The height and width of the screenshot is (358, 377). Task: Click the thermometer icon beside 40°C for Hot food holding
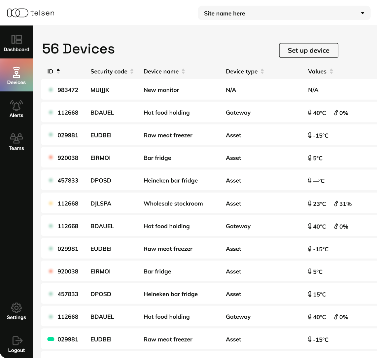click(309, 113)
